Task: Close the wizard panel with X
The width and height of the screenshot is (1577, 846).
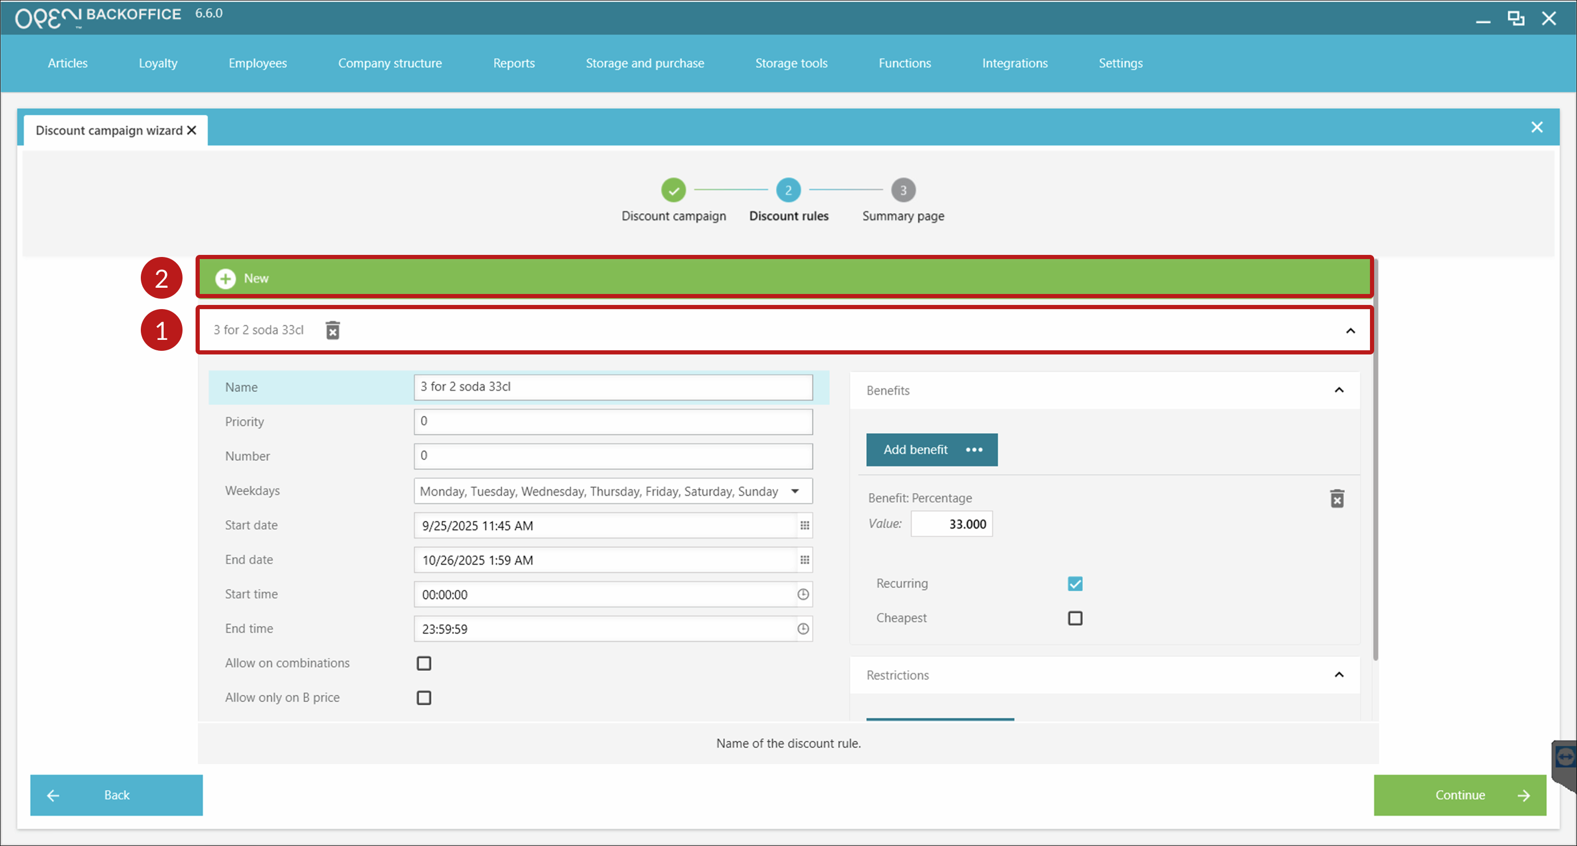Action: coord(1537,127)
